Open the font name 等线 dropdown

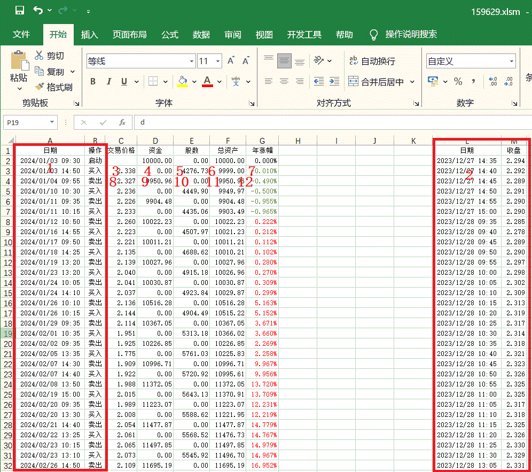190,61
